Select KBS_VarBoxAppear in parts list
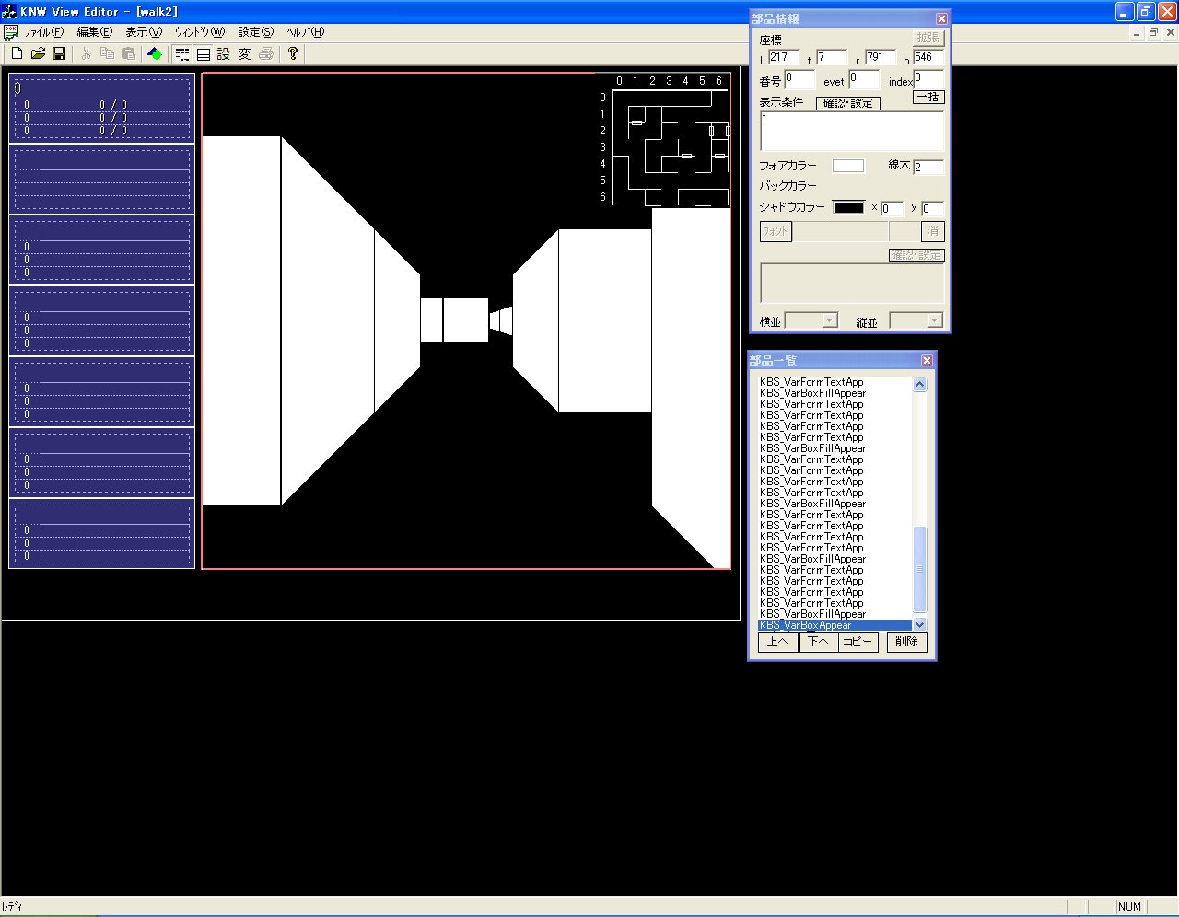This screenshot has height=917, width=1179. point(835,625)
